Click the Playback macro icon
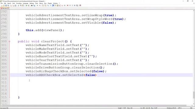195x109 pixels. [x=72, y=5]
